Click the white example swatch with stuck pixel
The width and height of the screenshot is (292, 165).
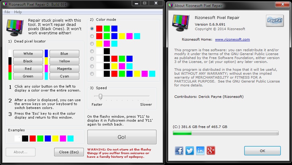[18, 139]
